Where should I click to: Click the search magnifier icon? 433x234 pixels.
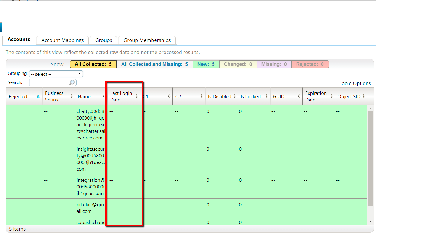[72, 82]
